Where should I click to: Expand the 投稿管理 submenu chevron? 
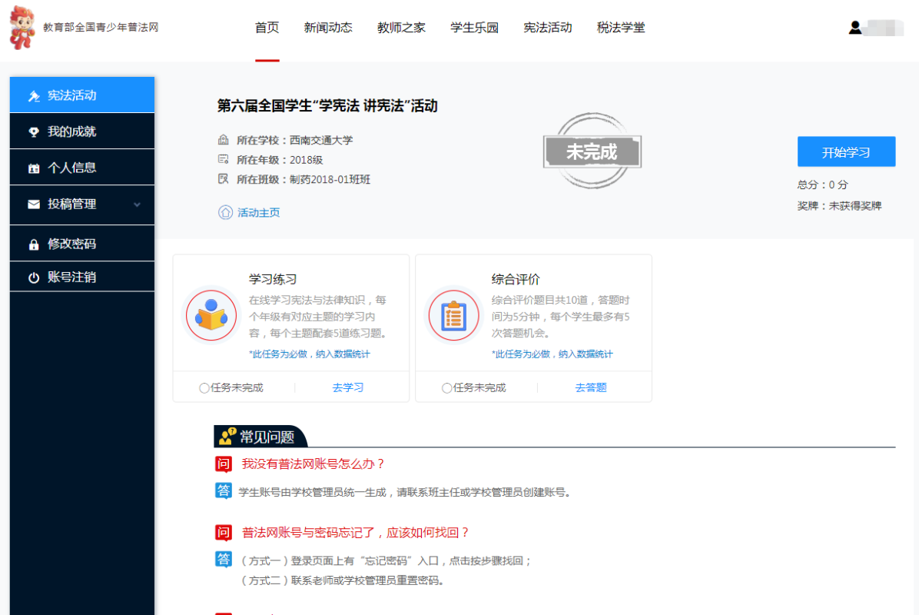(x=138, y=204)
